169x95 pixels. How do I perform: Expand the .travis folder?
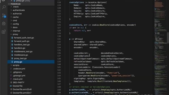(11, 7)
